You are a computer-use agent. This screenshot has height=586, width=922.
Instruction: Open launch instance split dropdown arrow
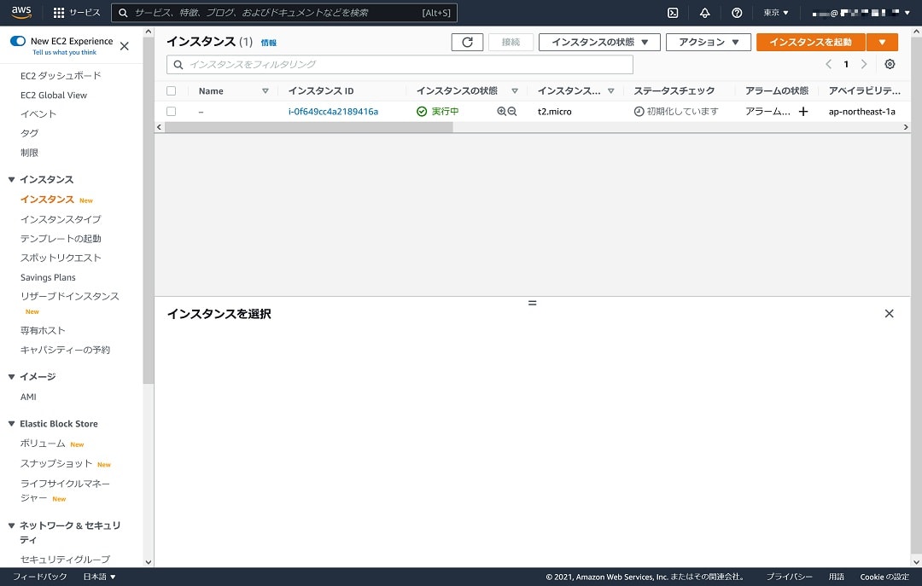pos(882,42)
